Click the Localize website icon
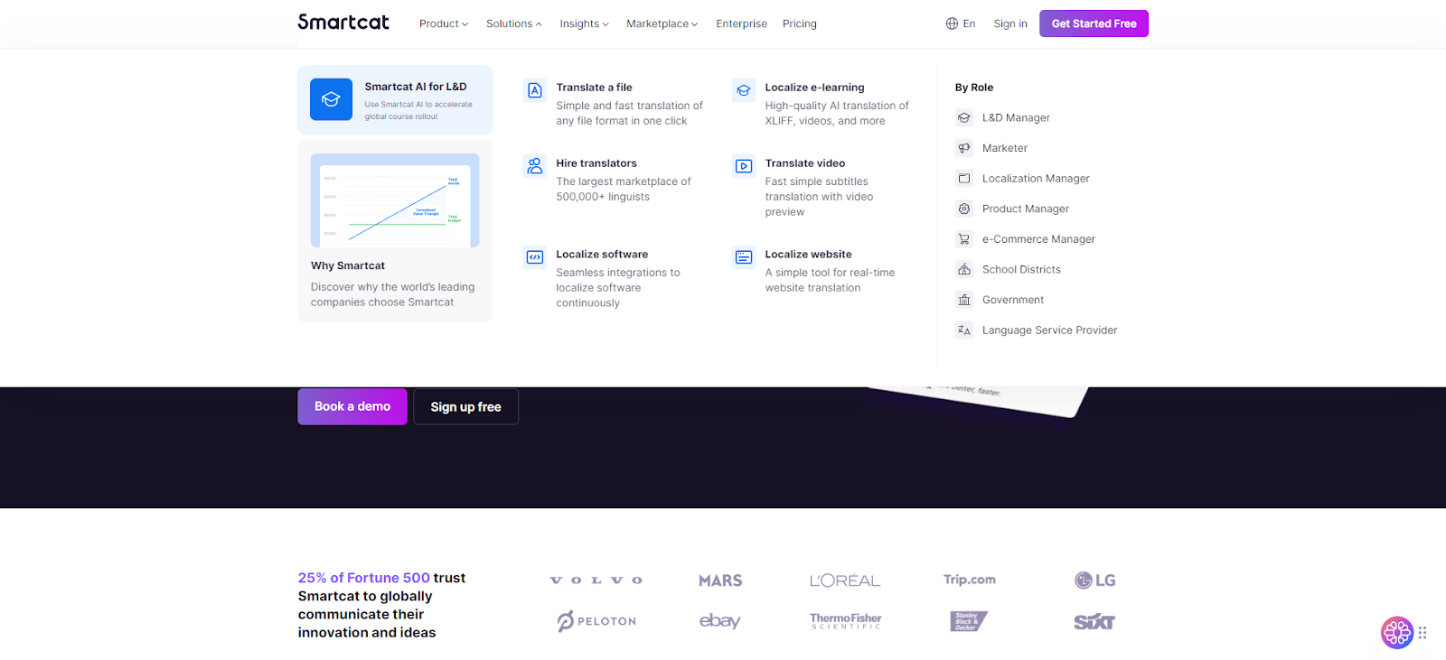Viewport: 1446px width, 660px height. tap(744, 257)
